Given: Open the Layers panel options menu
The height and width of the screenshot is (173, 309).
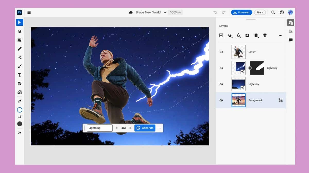Looking at the screenshot, I should click(280, 35).
